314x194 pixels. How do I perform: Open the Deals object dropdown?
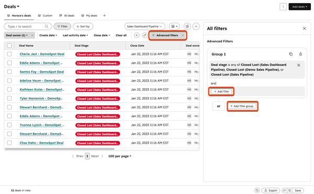pyautogui.click(x=12, y=7)
